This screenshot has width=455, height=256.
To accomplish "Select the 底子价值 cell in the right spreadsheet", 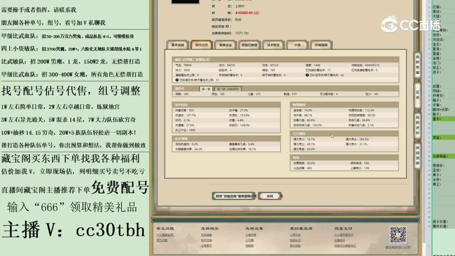I will tap(444, 222).
